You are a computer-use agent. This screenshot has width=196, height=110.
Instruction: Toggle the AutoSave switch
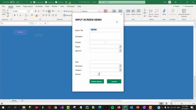click(x=13, y=2)
